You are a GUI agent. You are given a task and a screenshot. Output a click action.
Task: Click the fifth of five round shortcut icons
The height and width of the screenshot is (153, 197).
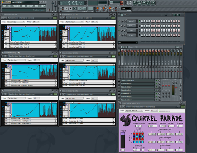click(153, 3)
